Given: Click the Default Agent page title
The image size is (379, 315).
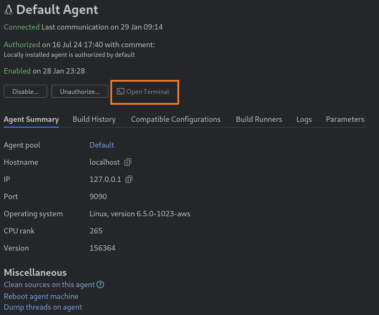Looking at the screenshot, I should click(x=57, y=10).
